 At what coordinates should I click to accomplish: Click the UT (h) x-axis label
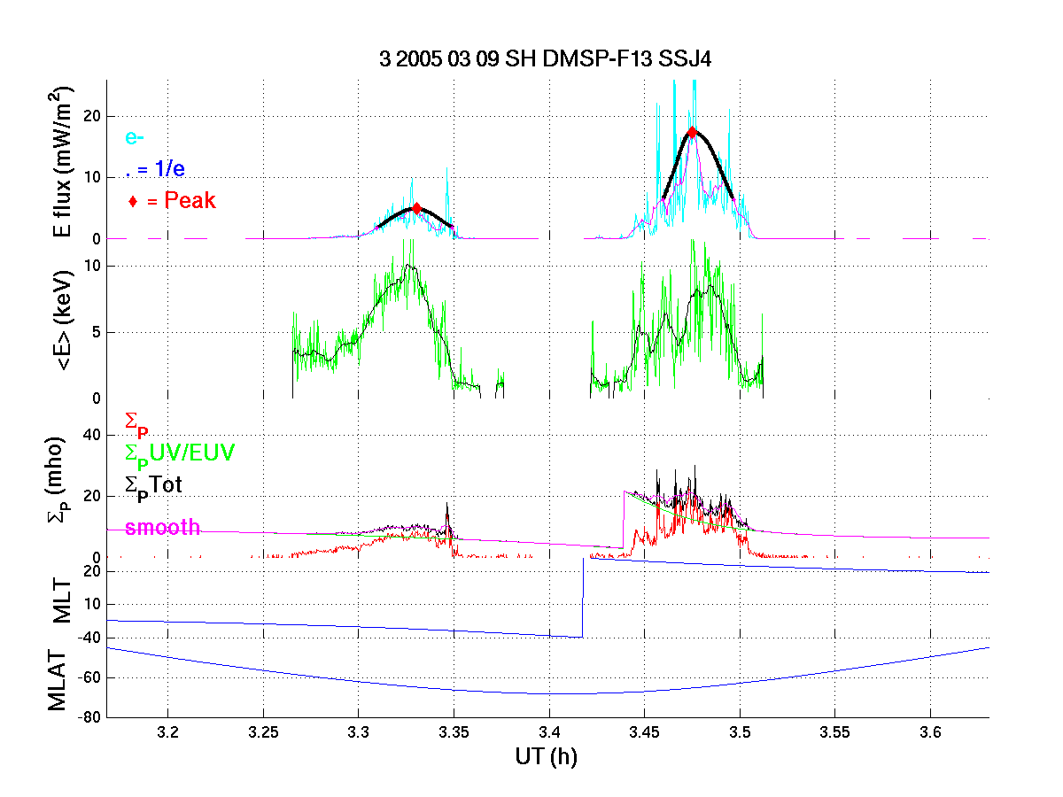(547, 757)
